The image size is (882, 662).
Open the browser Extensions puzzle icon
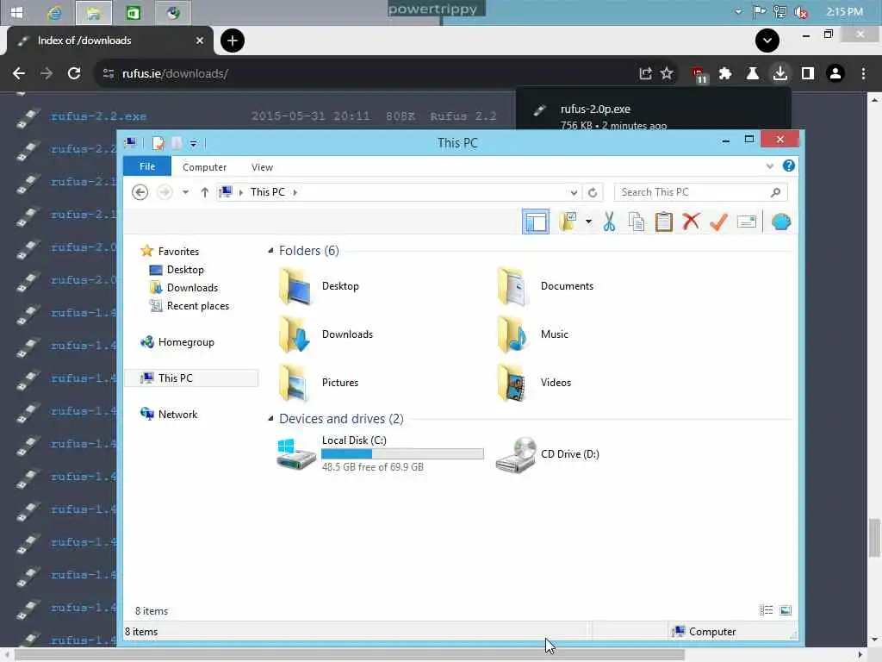click(x=725, y=74)
